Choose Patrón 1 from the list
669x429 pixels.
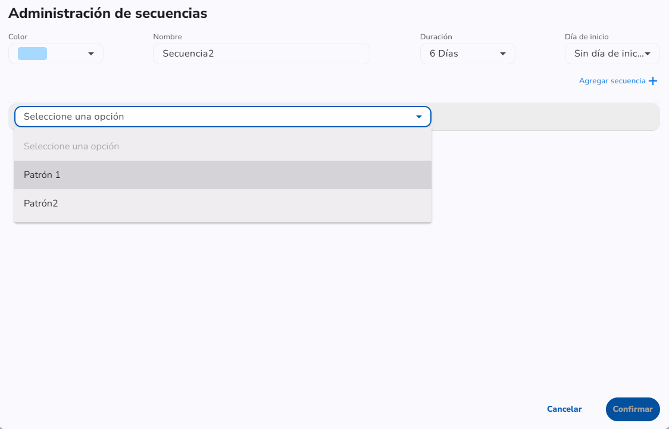(223, 175)
